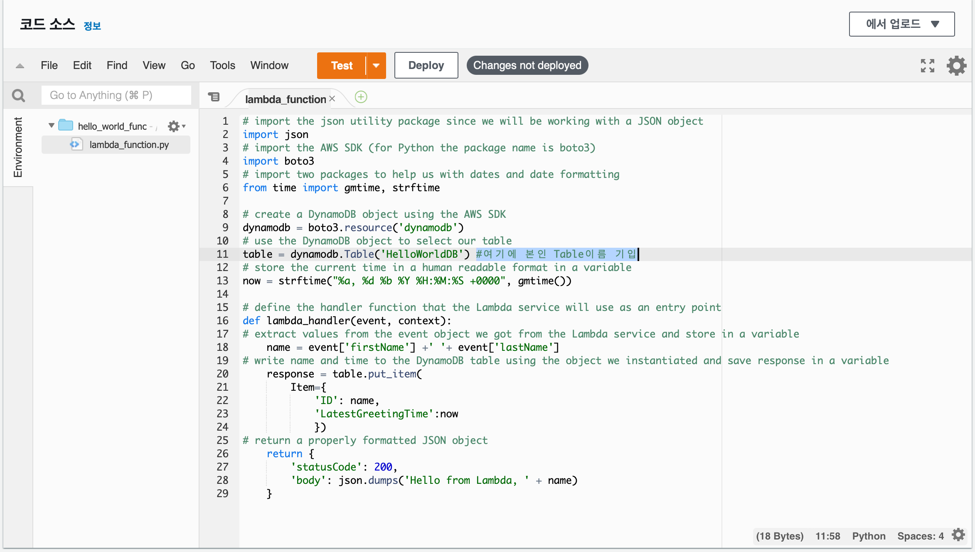Open the View menu
The image size is (975, 552).
[x=154, y=65]
